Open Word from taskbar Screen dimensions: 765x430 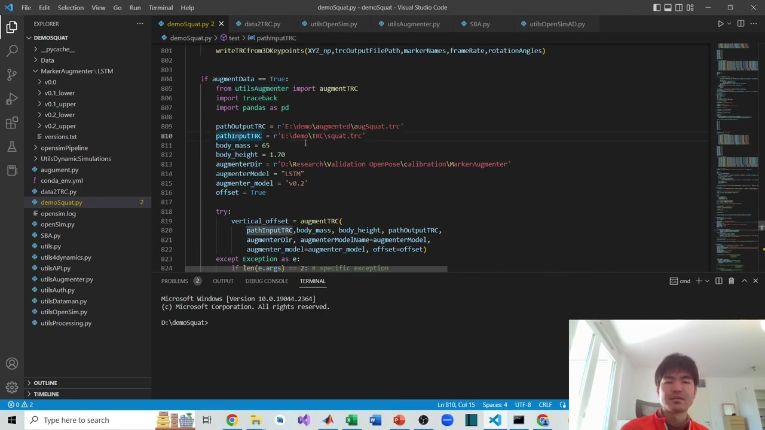click(375, 420)
